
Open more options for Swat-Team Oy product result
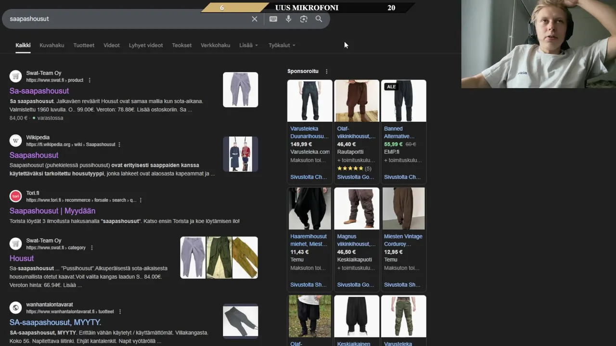pos(90,80)
